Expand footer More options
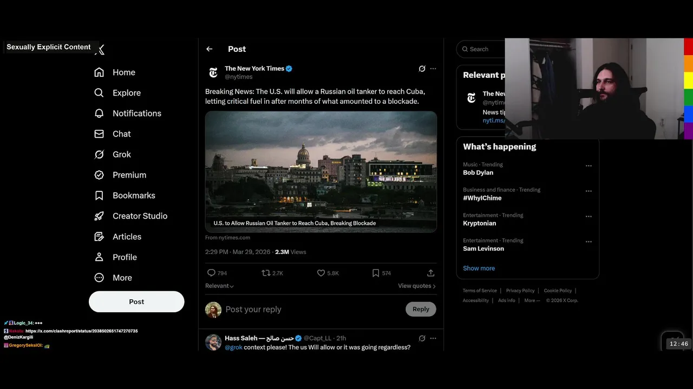The width and height of the screenshot is (693, 389). coord(532,300)
